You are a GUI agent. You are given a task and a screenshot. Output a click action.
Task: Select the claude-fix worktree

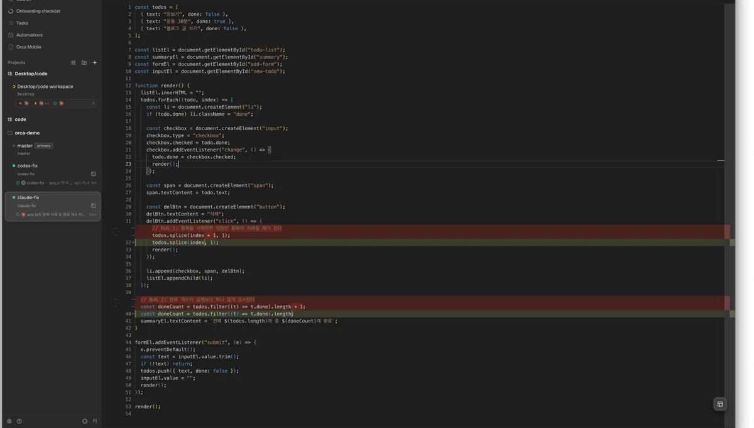click(x=28, y=197)
